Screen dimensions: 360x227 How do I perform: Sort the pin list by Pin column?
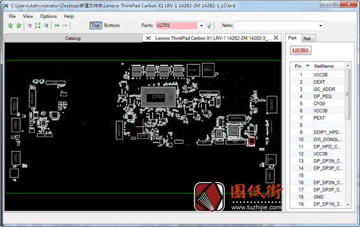pos(301,66)
